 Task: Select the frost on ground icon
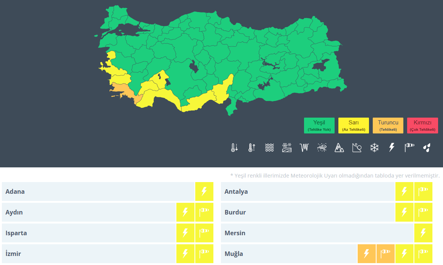(287, 148)
